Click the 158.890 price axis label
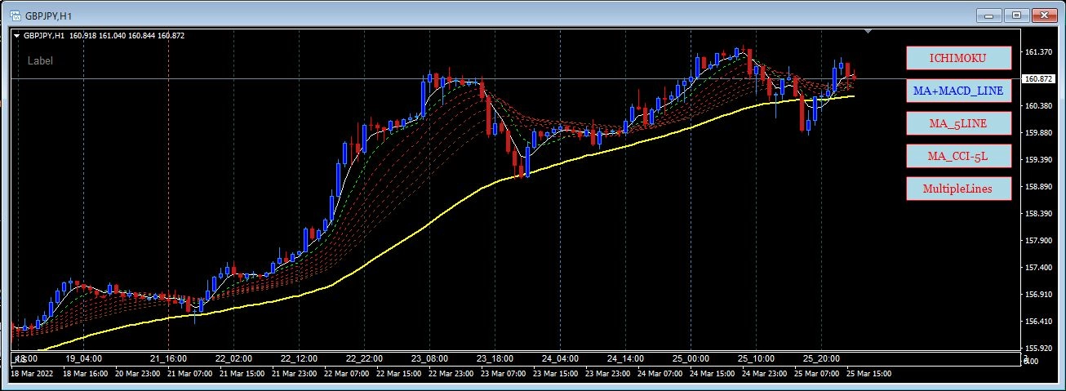 pos(1037,186)
